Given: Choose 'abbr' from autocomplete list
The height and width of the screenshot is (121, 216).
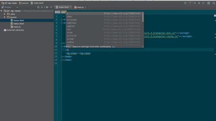Looking at the screenshot, I should pyautogui.click(x=104, y=16).
